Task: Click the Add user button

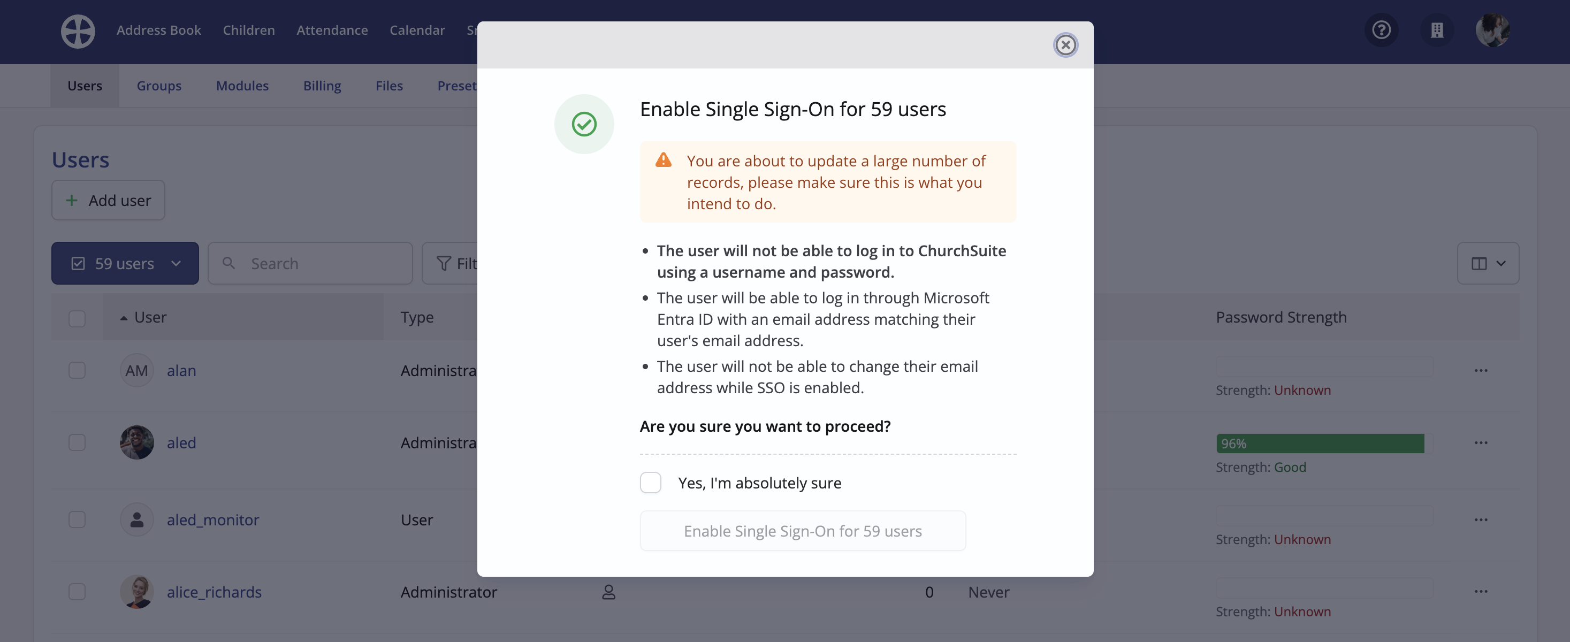Action: click(108, 200)
